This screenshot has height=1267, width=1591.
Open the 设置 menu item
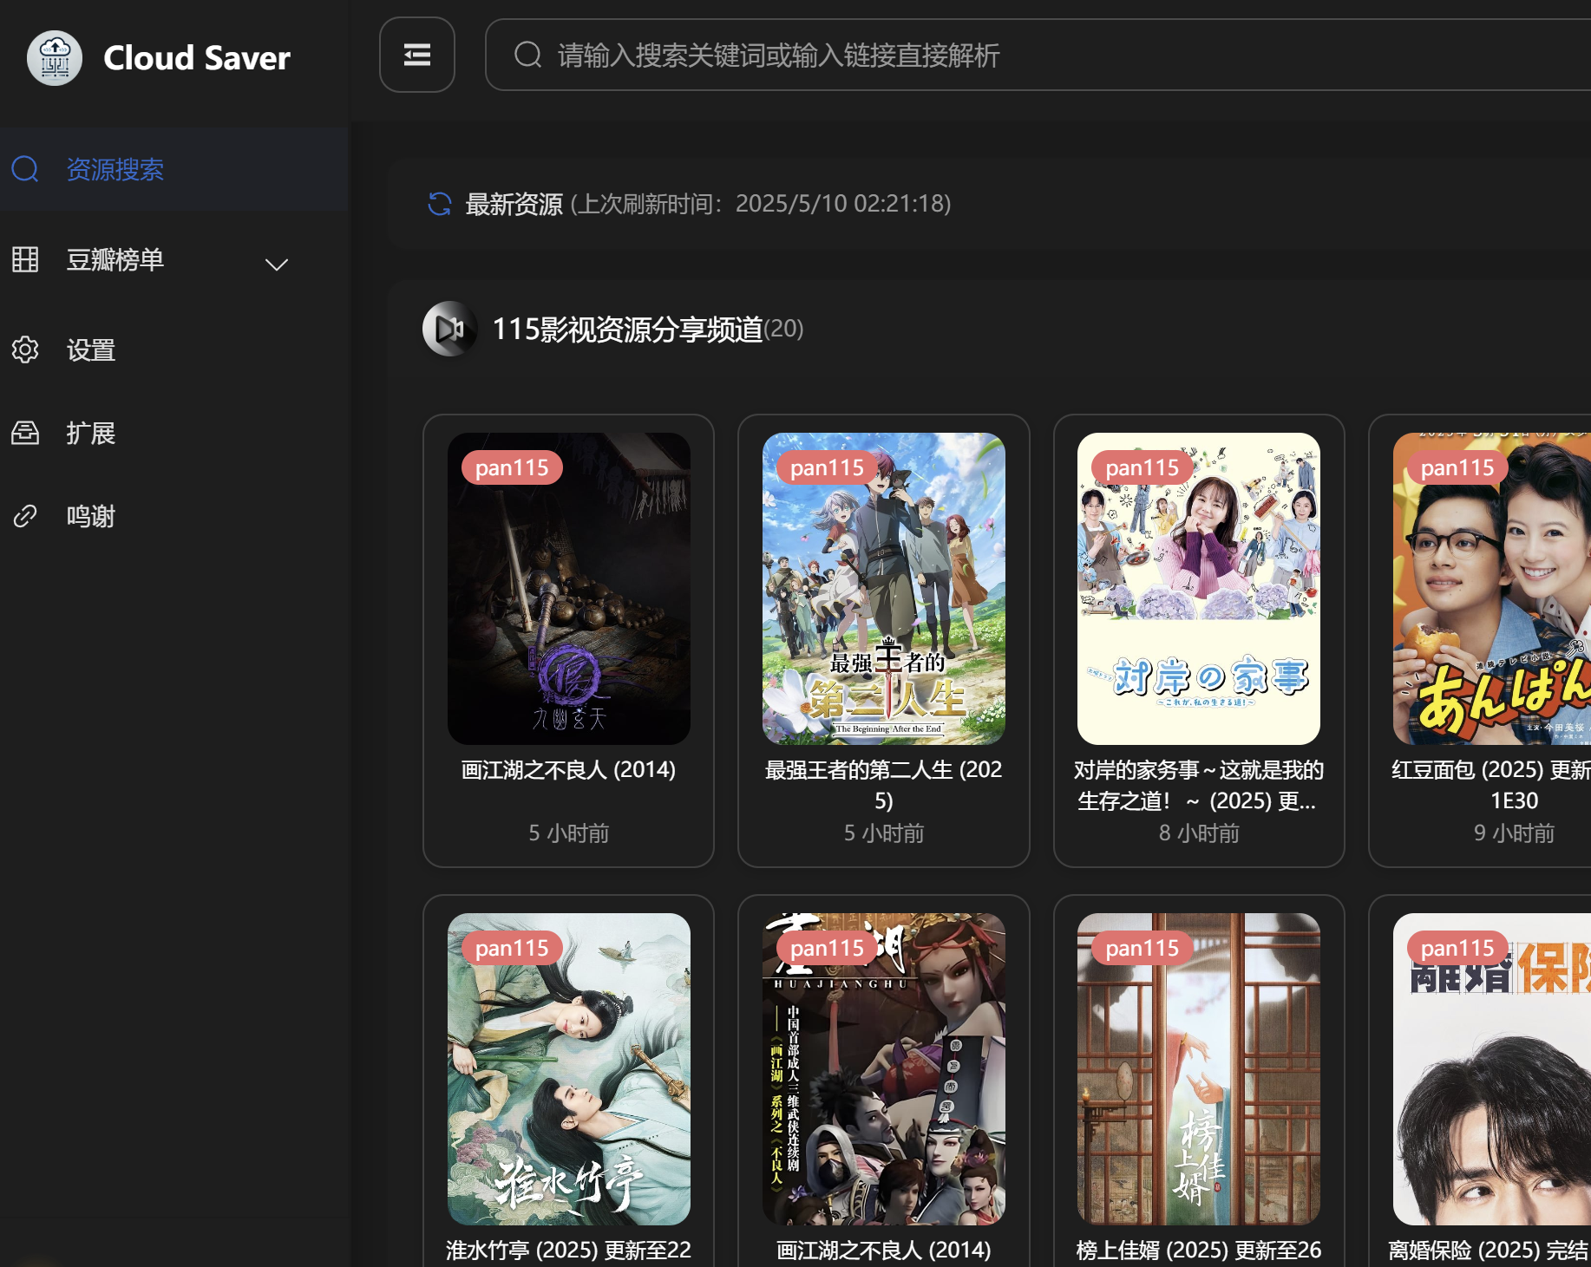[x=174, y=349]
